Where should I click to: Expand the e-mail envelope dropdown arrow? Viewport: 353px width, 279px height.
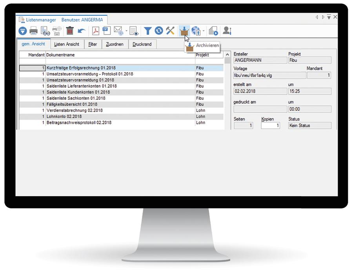click(126, 31)
